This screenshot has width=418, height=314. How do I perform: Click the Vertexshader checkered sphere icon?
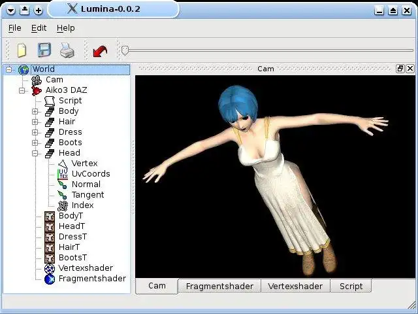[50, 268]
